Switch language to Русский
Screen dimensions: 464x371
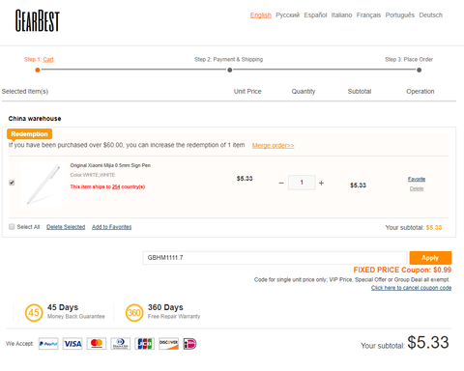tap(287, 15)
